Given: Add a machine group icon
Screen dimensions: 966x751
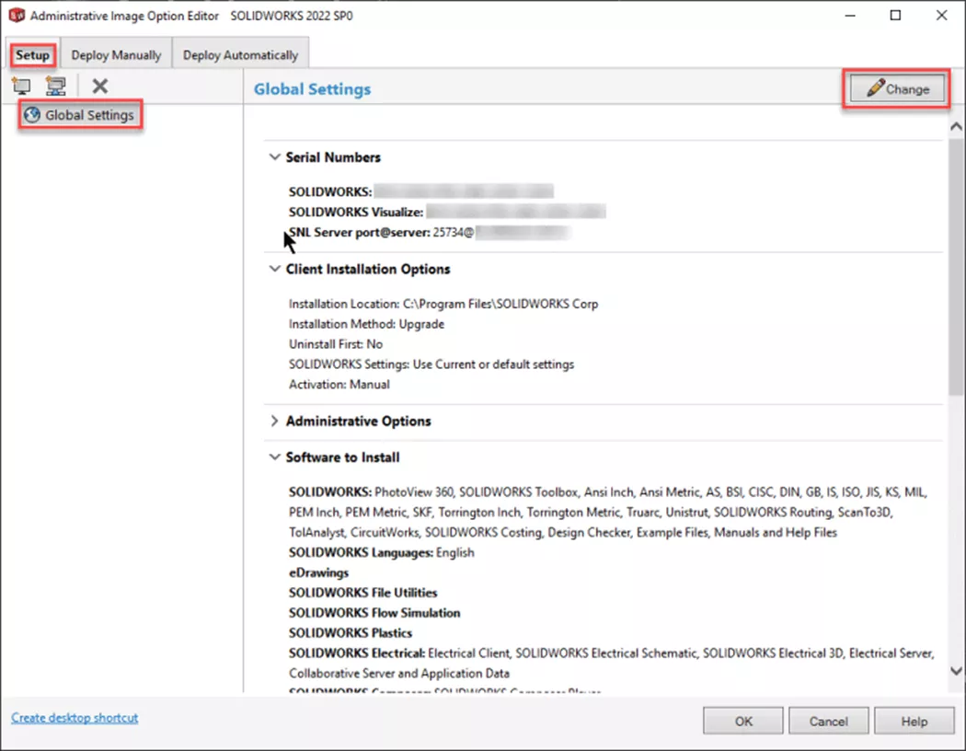Looking at the screenshot, I should pos(56,87).
